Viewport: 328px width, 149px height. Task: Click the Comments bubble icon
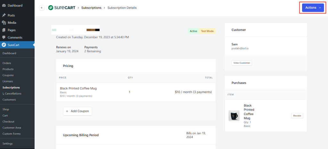(4, 37)
